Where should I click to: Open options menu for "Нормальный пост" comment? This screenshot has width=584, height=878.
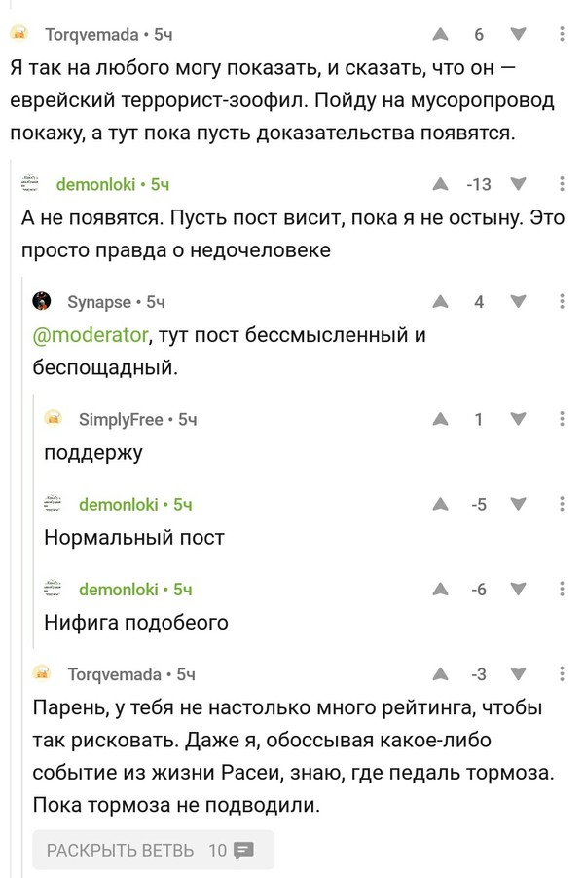563,505
